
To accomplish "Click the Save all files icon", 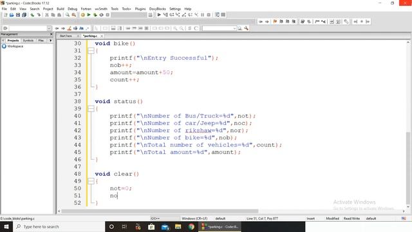I will click(24, 15).
